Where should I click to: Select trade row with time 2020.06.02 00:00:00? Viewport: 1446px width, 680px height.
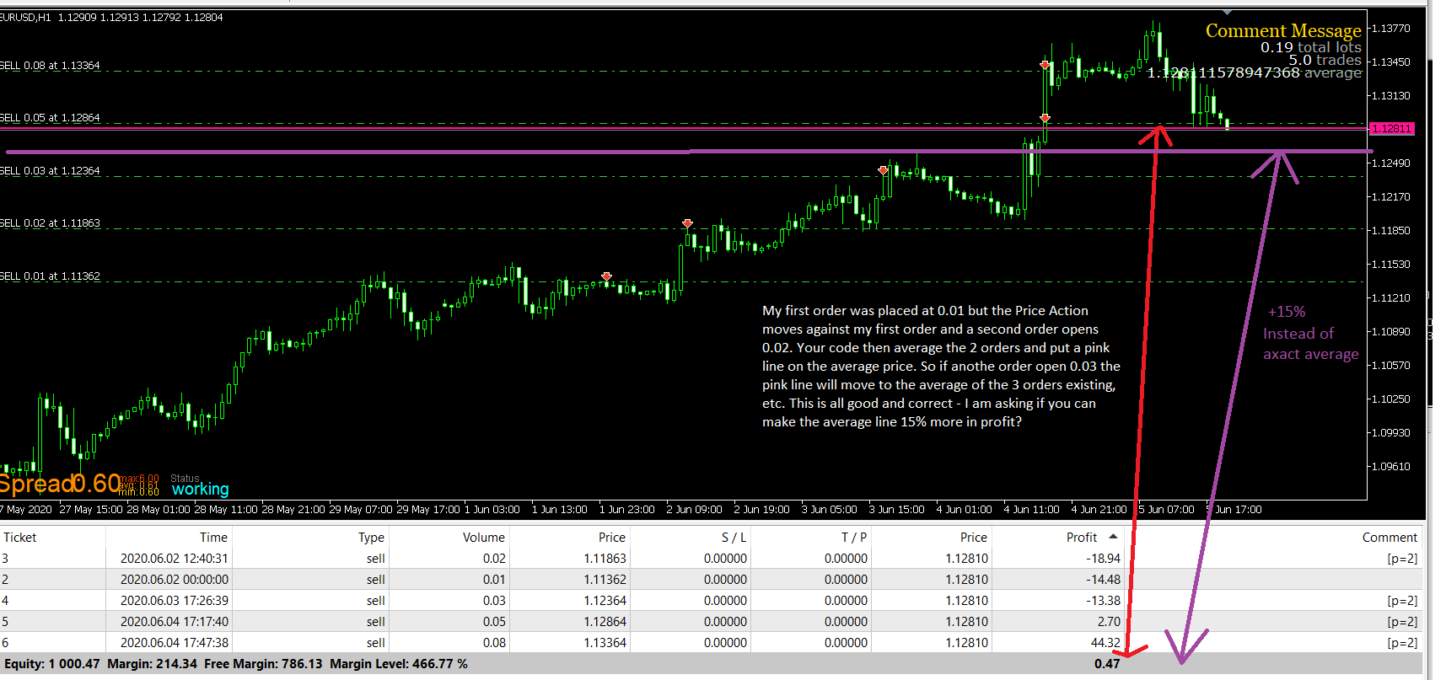point(711,580)
